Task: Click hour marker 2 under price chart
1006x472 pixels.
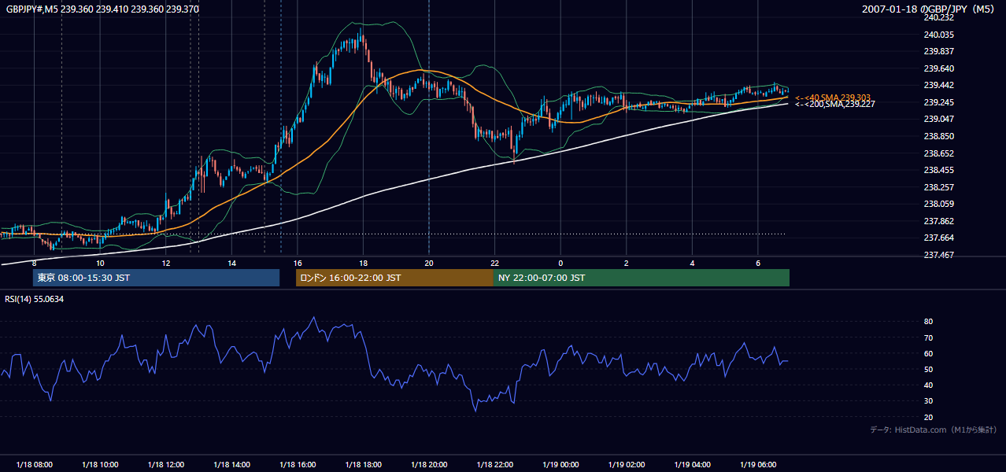Action: pyautogui.click(x=626, y=263)
